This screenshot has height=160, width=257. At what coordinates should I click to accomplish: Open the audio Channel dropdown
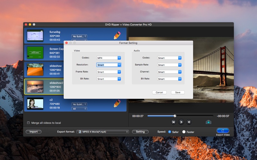point(169,72)
